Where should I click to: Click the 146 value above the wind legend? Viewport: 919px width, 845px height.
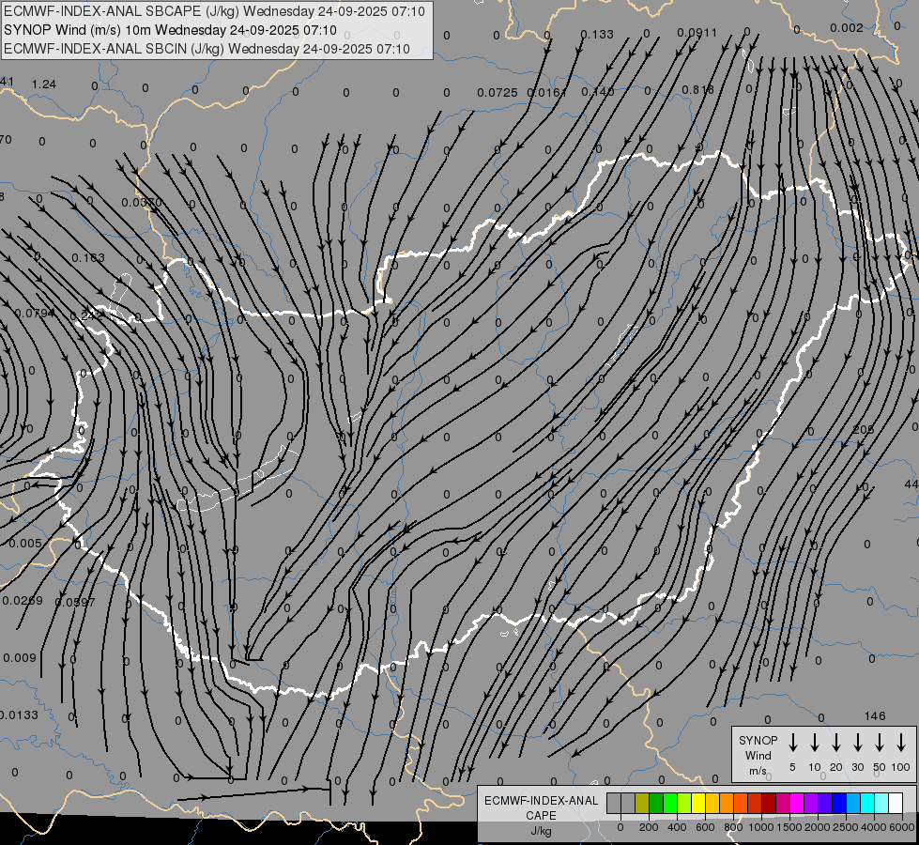(x=875, y=716)
